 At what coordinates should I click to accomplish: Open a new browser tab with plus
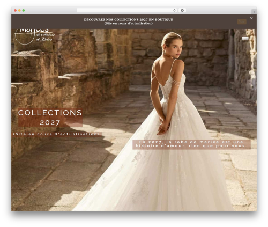tap(254, 12)
